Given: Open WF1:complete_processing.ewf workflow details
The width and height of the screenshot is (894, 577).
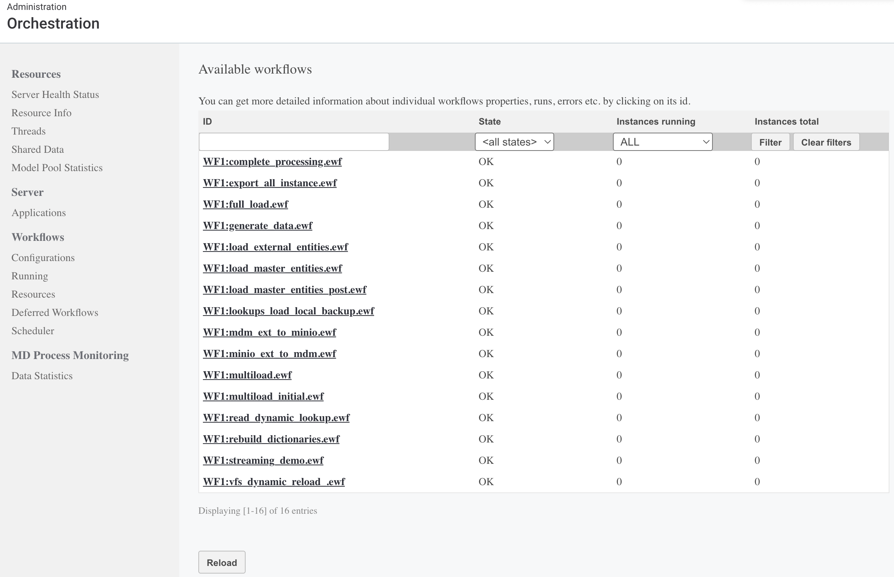Looking at the screenshot, I should [272, 162].
